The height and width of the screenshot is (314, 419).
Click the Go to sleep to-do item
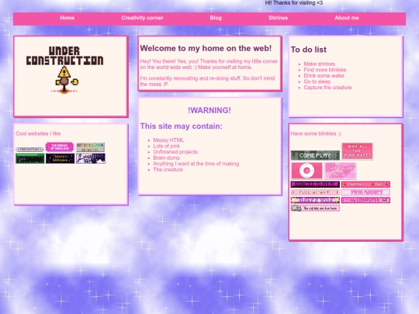click(x=317, y=81)
